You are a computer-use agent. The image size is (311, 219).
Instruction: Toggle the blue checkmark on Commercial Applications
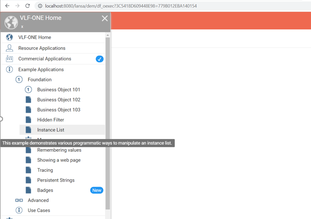tap(100, 59)
